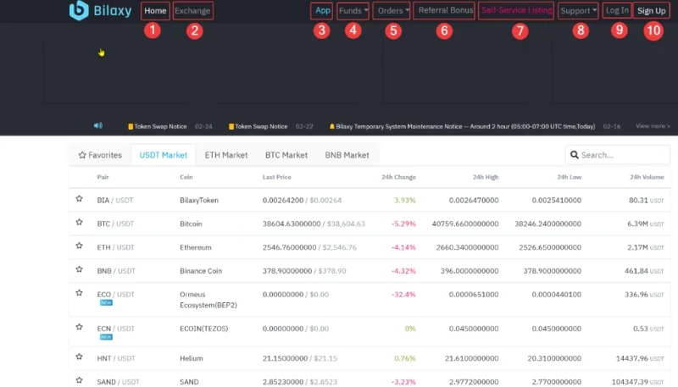Sort by the Coin column header
The width and height of the screenshot is (678, 387).
coord(186,177)
